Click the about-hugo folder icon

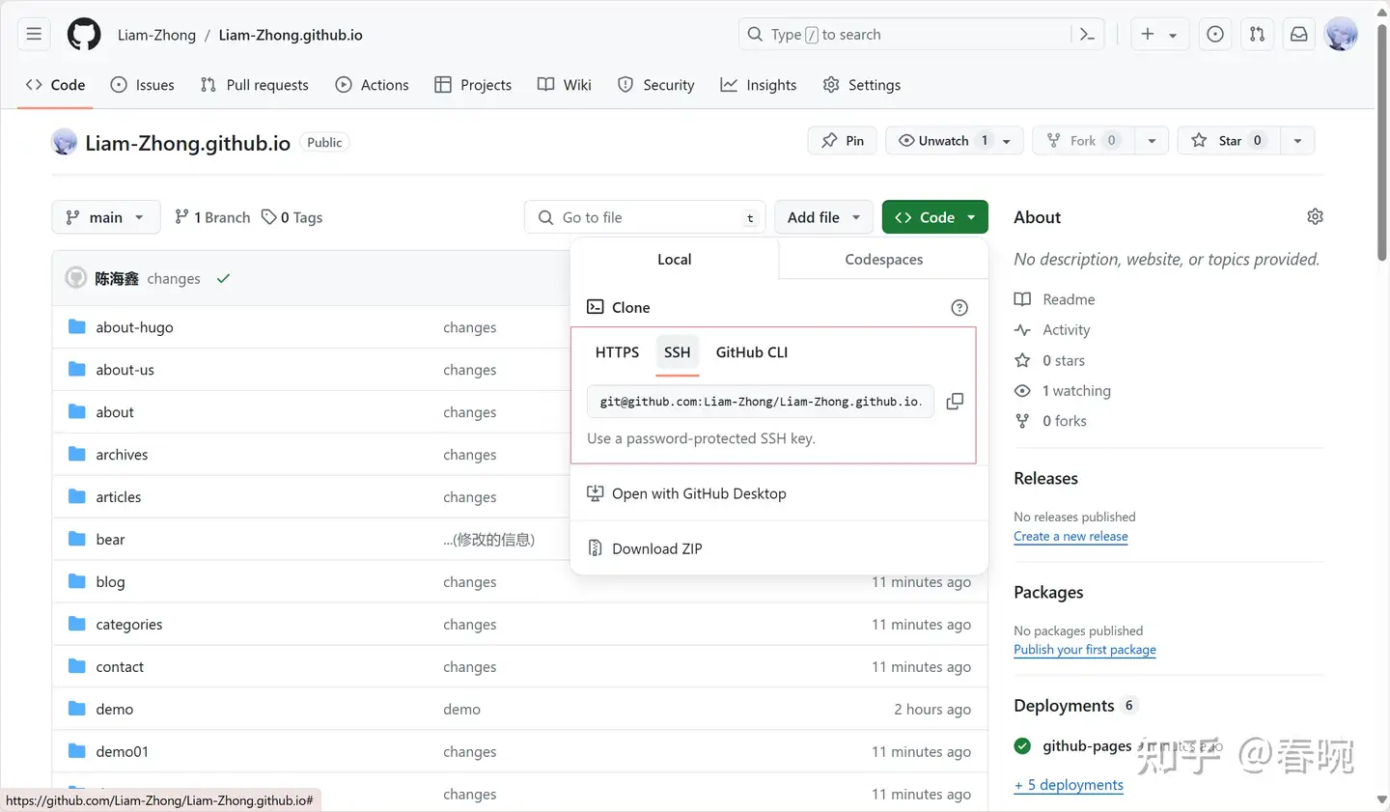pyautogui.click(x=77, y=326)
